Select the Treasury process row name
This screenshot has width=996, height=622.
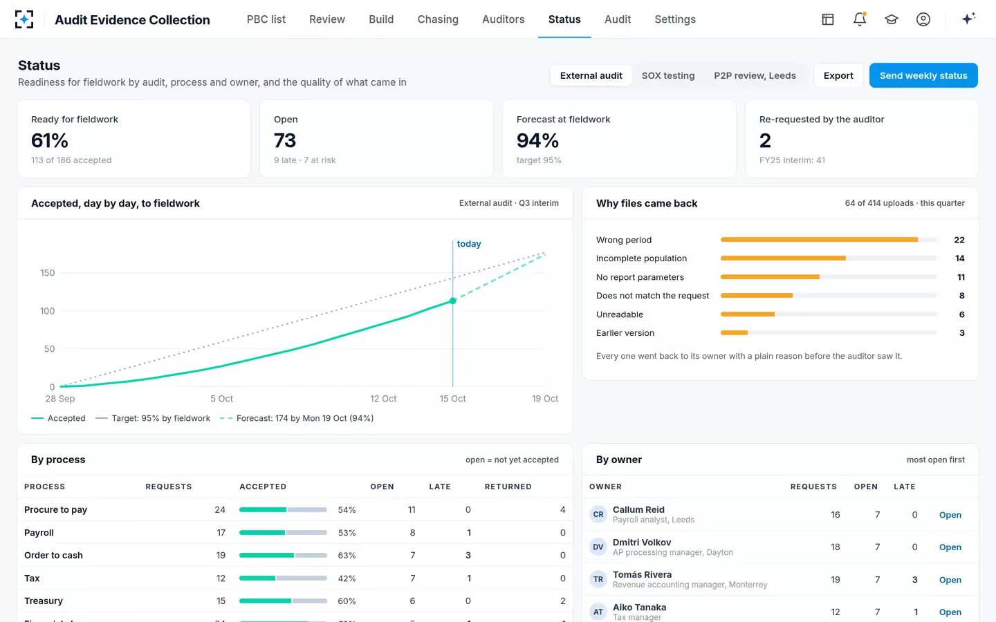(44, 601)
